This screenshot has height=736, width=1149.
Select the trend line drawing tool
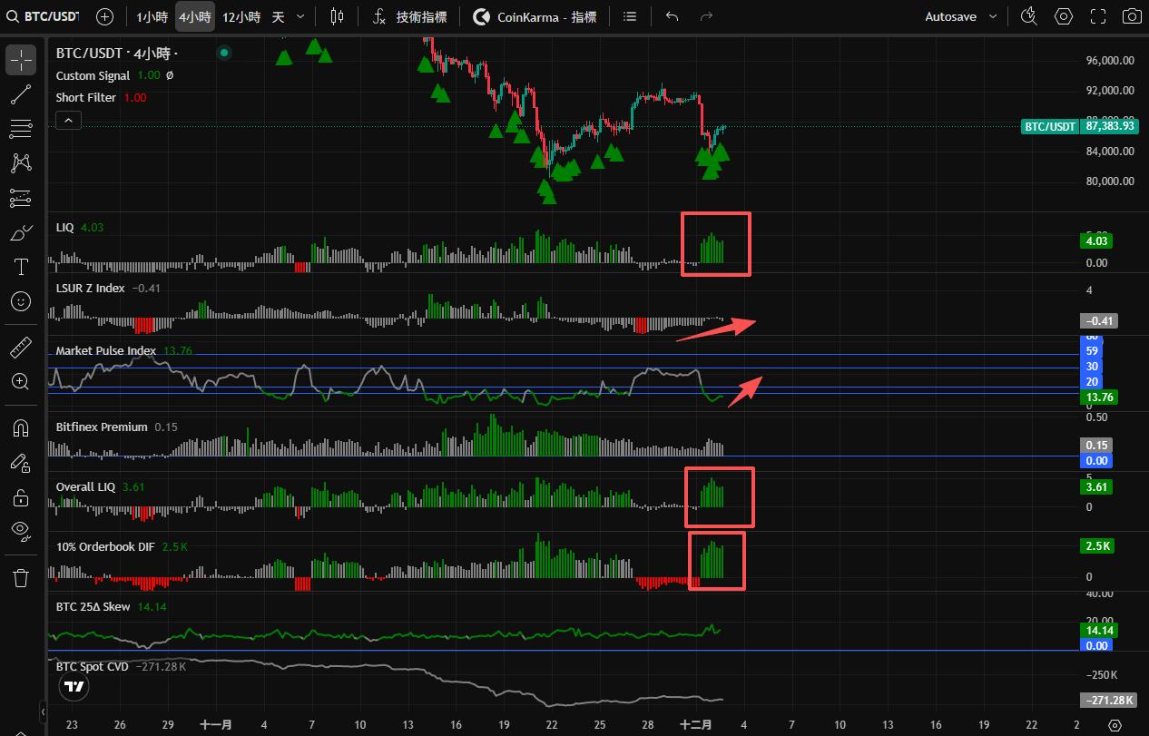click(x=20, y=93)
